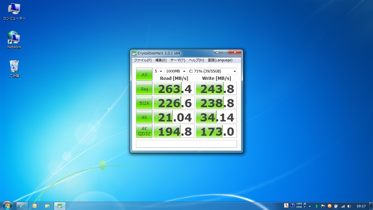Screen dimensions: 373x210
Task: Click the Action Center flag icon
Action: pyautogui.click(x=323, y=206)
